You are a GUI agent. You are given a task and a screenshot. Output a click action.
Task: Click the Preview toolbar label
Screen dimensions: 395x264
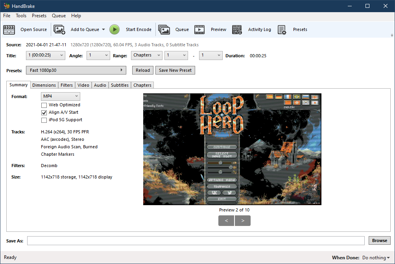click(x=218, y=30)
